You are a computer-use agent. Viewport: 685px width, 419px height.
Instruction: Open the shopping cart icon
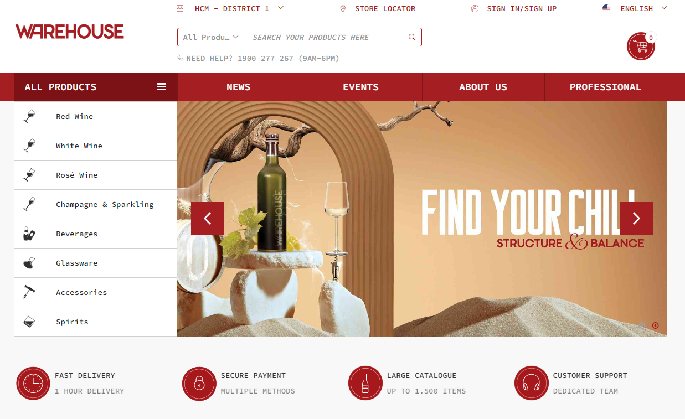coord(641,46)
